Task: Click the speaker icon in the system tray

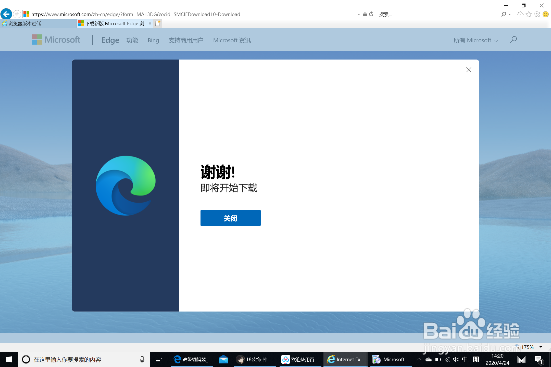Action: coord(456,359)
